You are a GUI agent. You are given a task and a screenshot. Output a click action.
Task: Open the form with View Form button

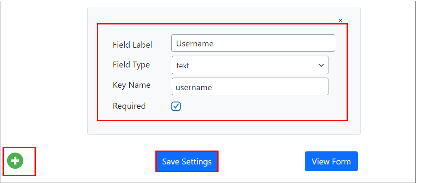[331, 161]
